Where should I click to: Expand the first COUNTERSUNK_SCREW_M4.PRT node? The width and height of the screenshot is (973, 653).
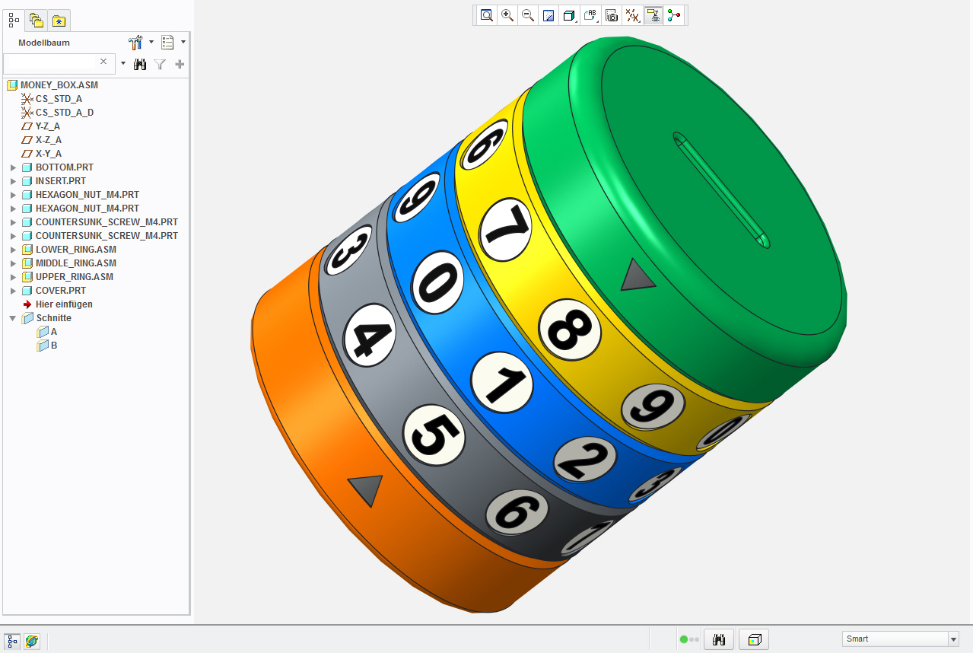tap(13, 222)
